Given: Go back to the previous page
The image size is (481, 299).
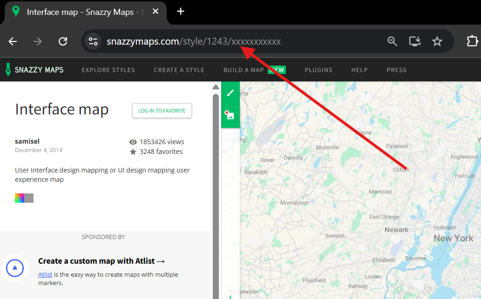Looking at the screenshot, I should 13,41.
